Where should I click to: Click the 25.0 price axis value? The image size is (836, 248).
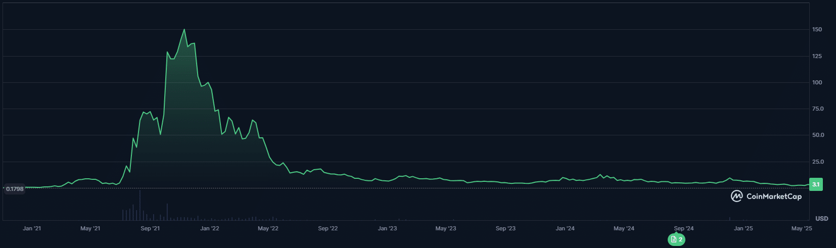point(818,162)
